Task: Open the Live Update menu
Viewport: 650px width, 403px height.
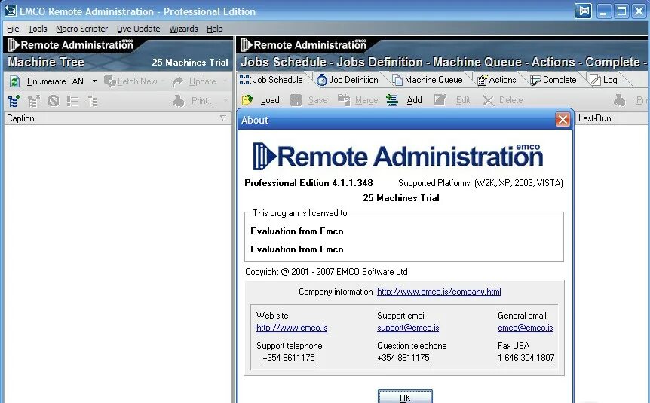Action: pyautogui.click(x=139, y=29)
